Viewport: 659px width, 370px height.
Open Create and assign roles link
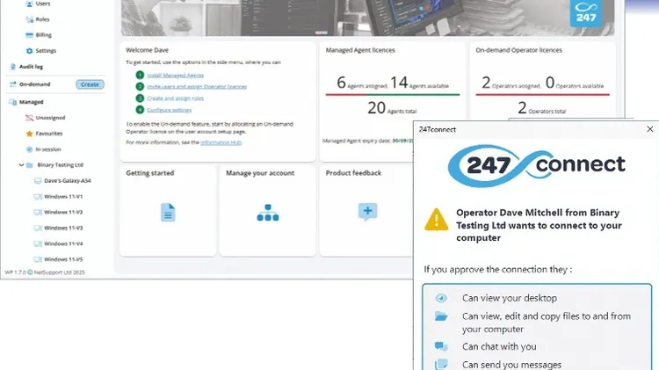pos(175,98)
